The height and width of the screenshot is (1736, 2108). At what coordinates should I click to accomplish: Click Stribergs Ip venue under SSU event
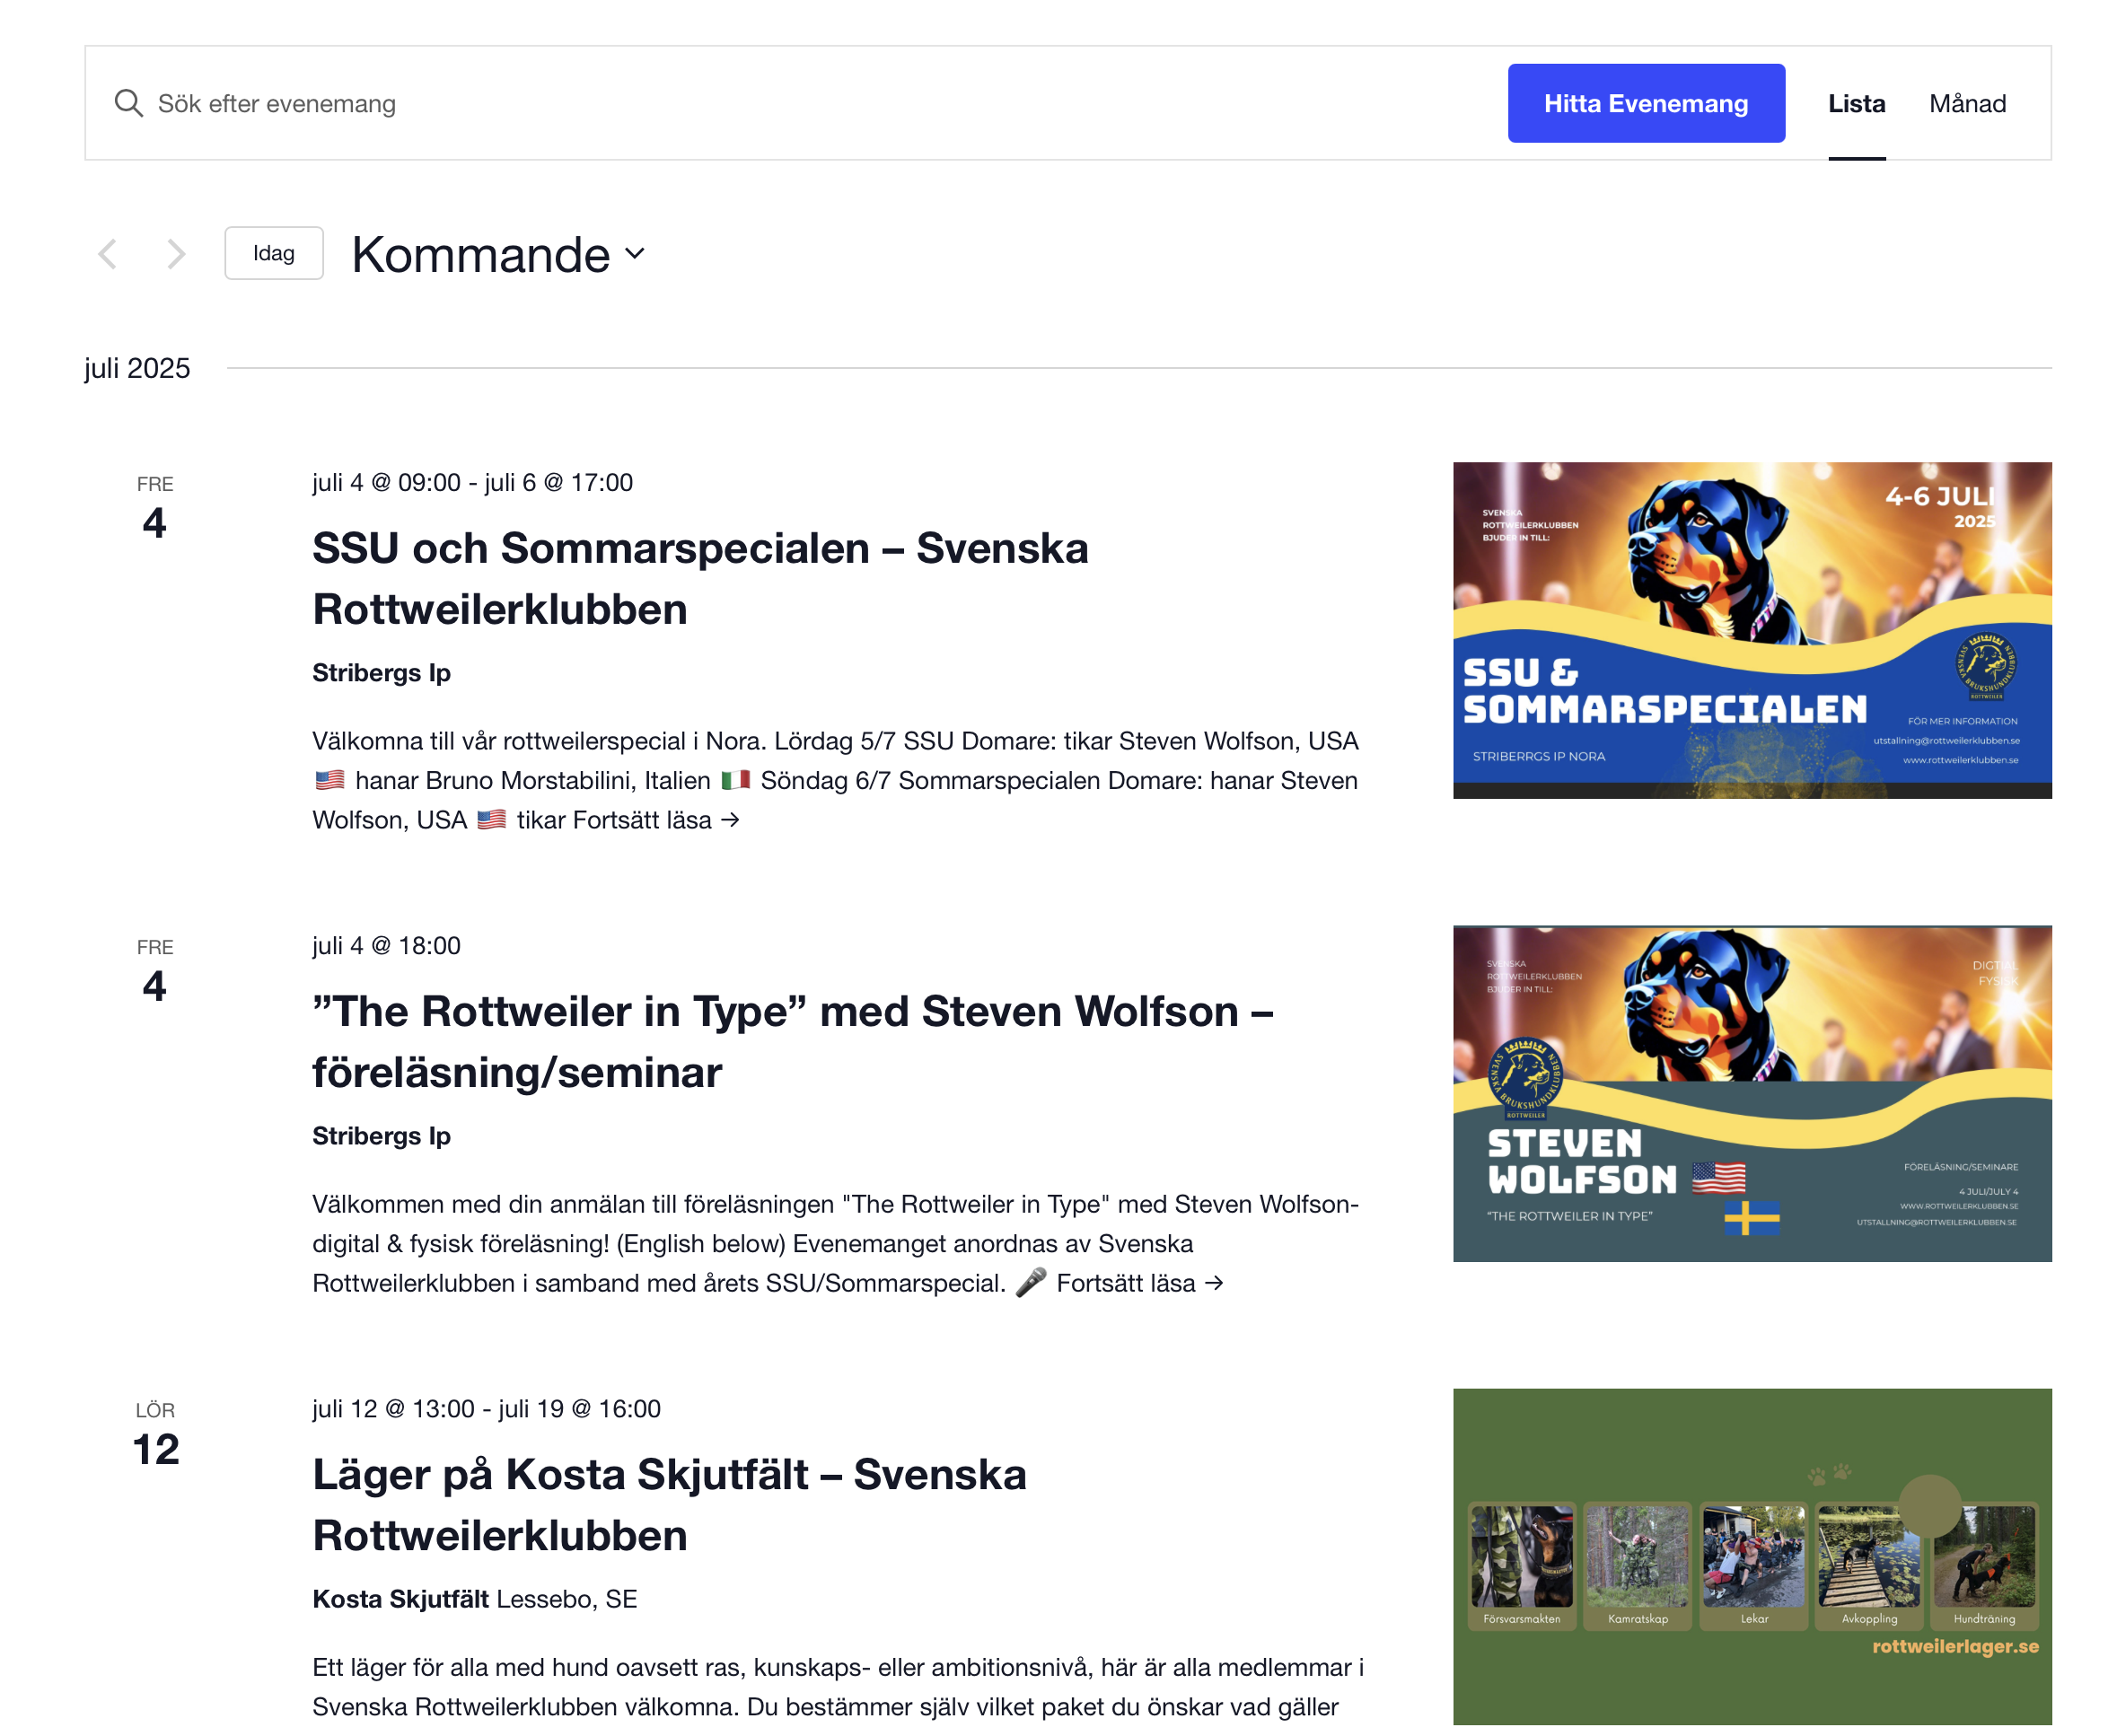tap(381, 672)
